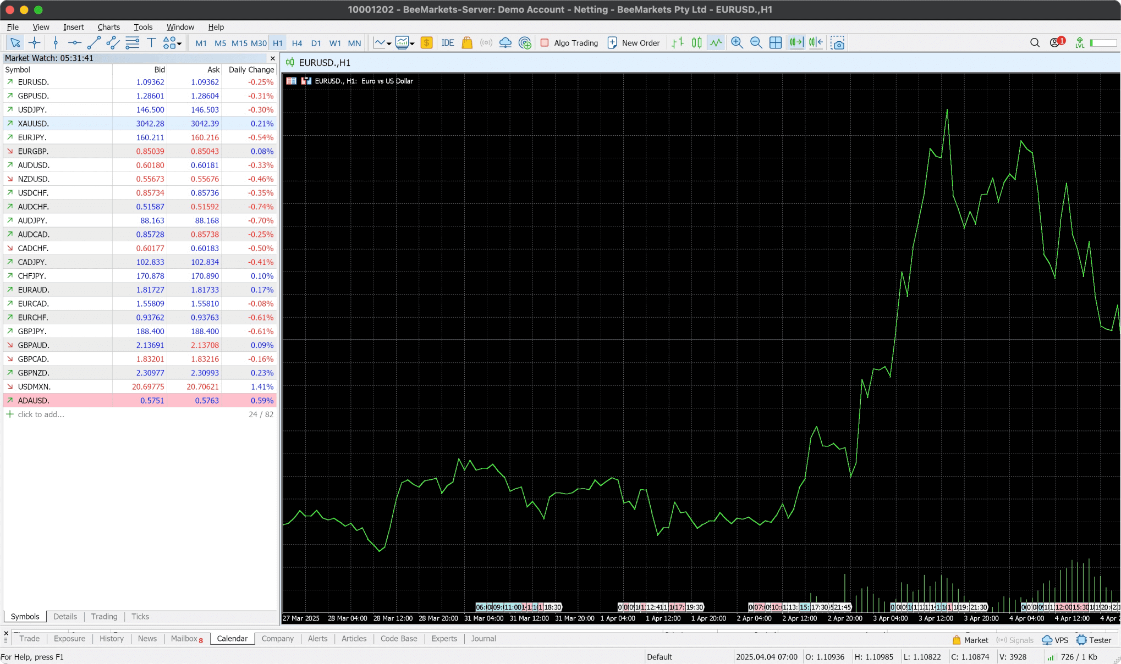
Task: Toggle Algo Trading on
Action: [x=569, y=43]
